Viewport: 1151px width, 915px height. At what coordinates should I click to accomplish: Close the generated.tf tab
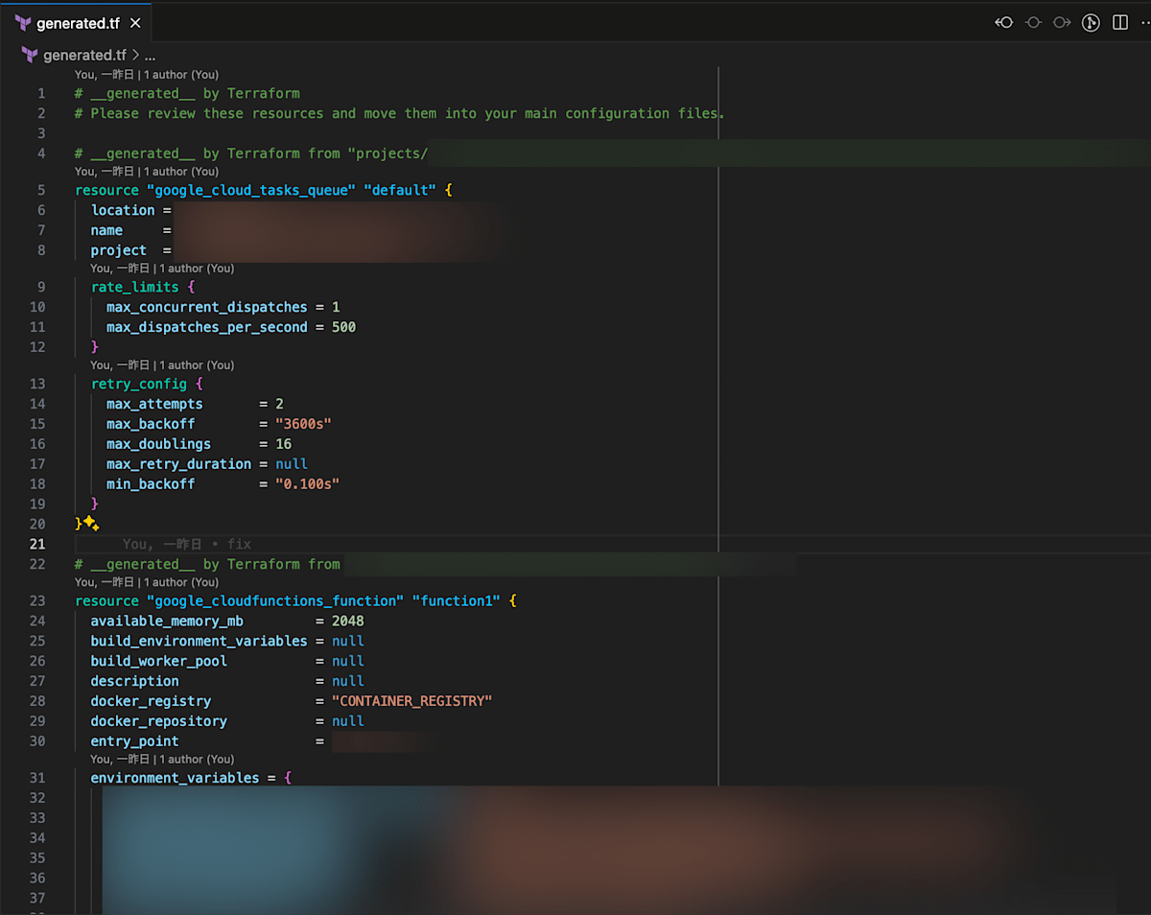(135, 23)
